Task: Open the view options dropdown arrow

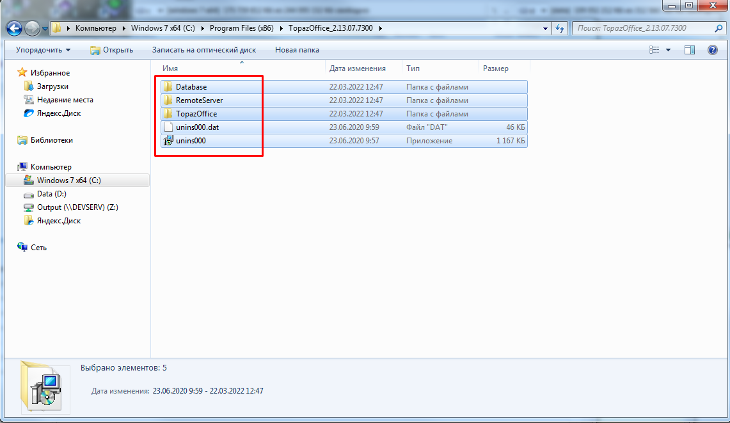Action: point(668,50)
